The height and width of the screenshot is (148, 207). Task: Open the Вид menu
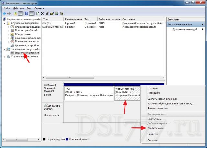[x=29, y=8]
